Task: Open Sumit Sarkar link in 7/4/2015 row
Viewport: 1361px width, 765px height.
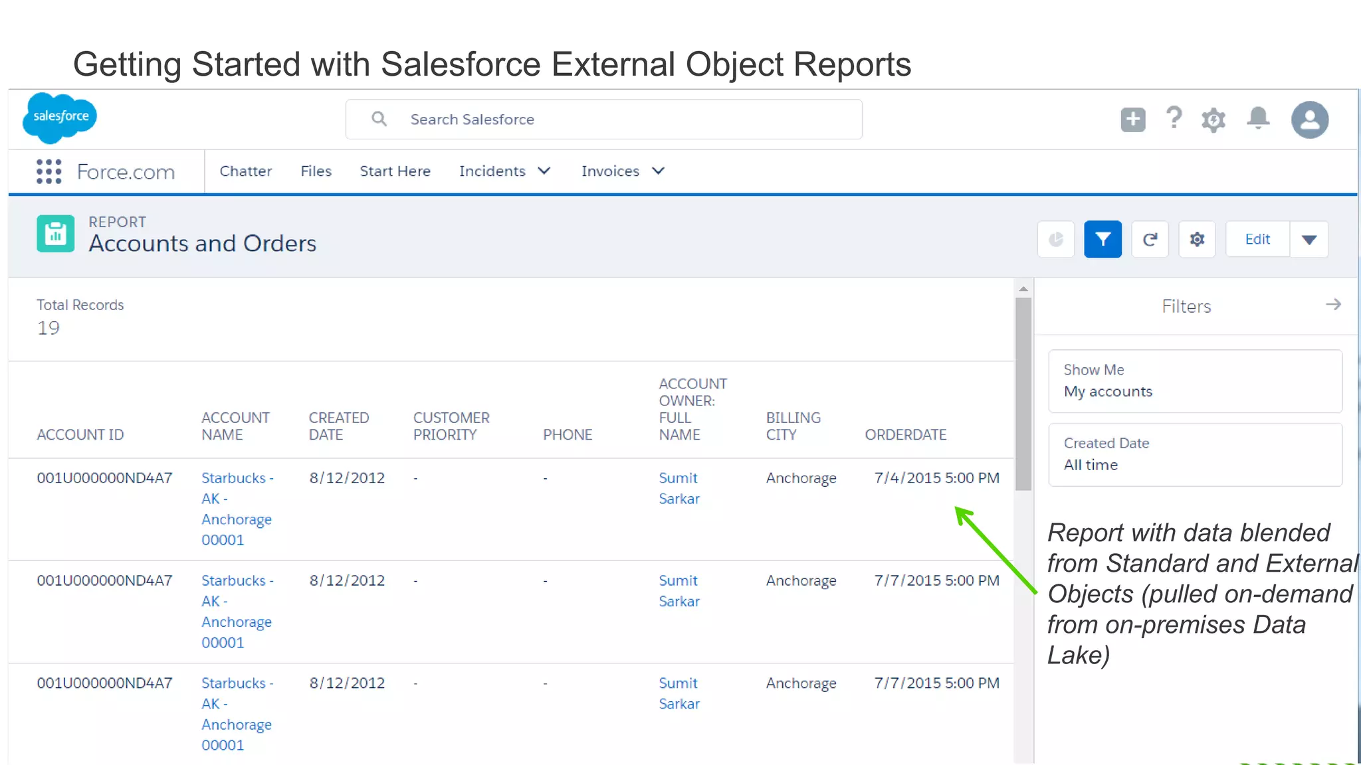Action: pos(679,488)
